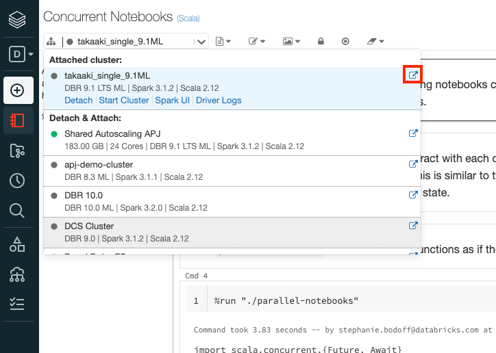Open the View image menu dropdown in toolbar
The image size is (496, 353).
tap(291, 41)
